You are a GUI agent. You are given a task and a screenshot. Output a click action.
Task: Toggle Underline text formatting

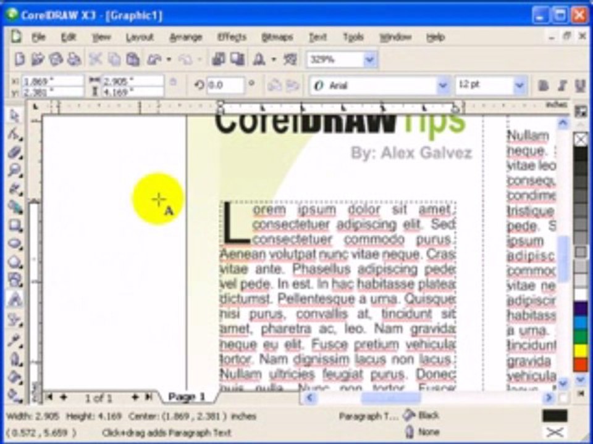click(580, 86)
